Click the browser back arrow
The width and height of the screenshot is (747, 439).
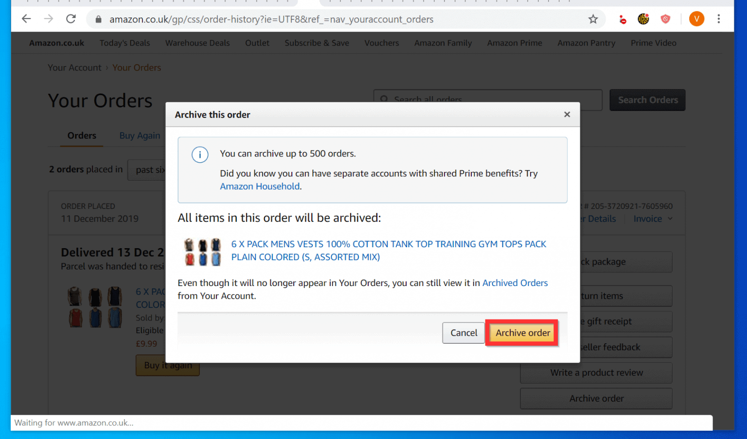[26, 19]
